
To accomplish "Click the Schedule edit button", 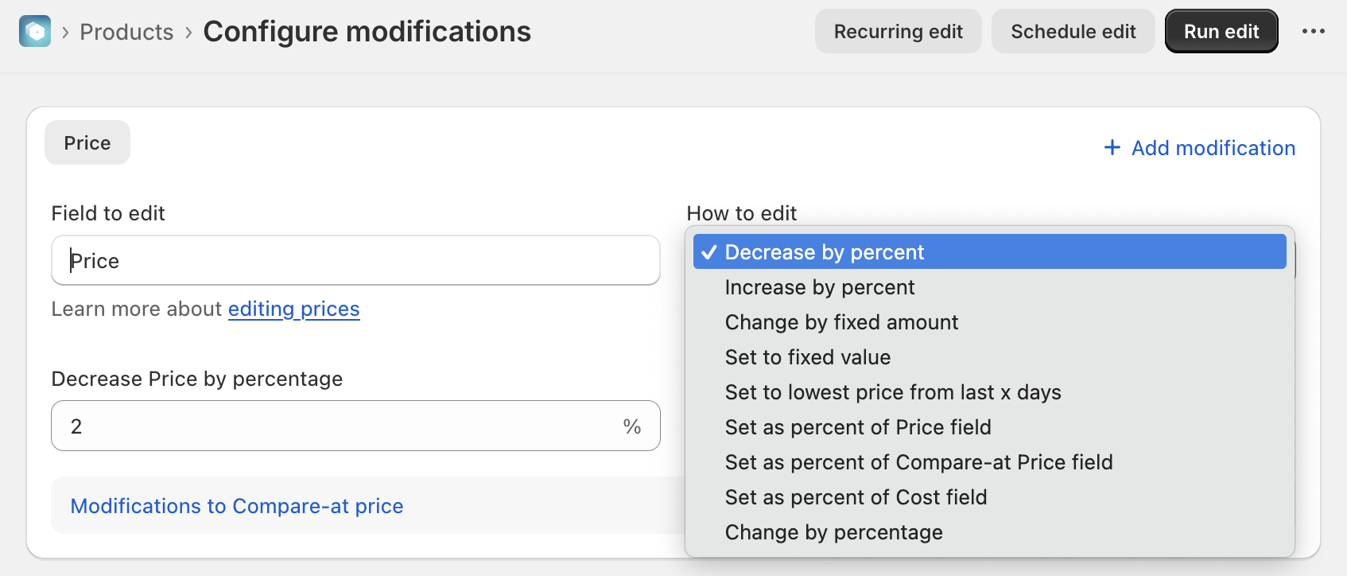I will pos(1073,32).
